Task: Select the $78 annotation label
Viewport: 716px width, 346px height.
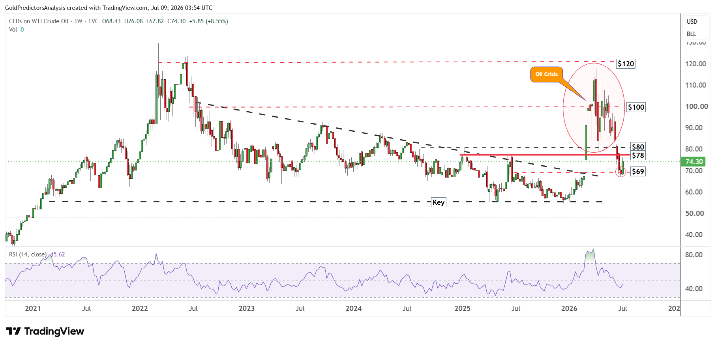Action: 638,155
